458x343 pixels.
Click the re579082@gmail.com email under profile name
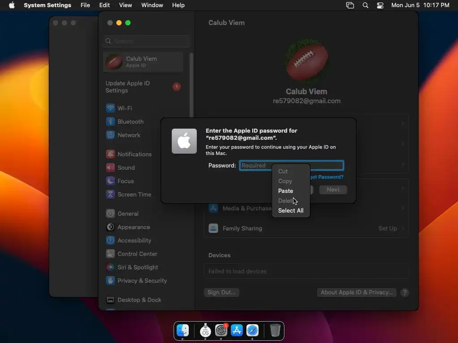pos(306,101)
